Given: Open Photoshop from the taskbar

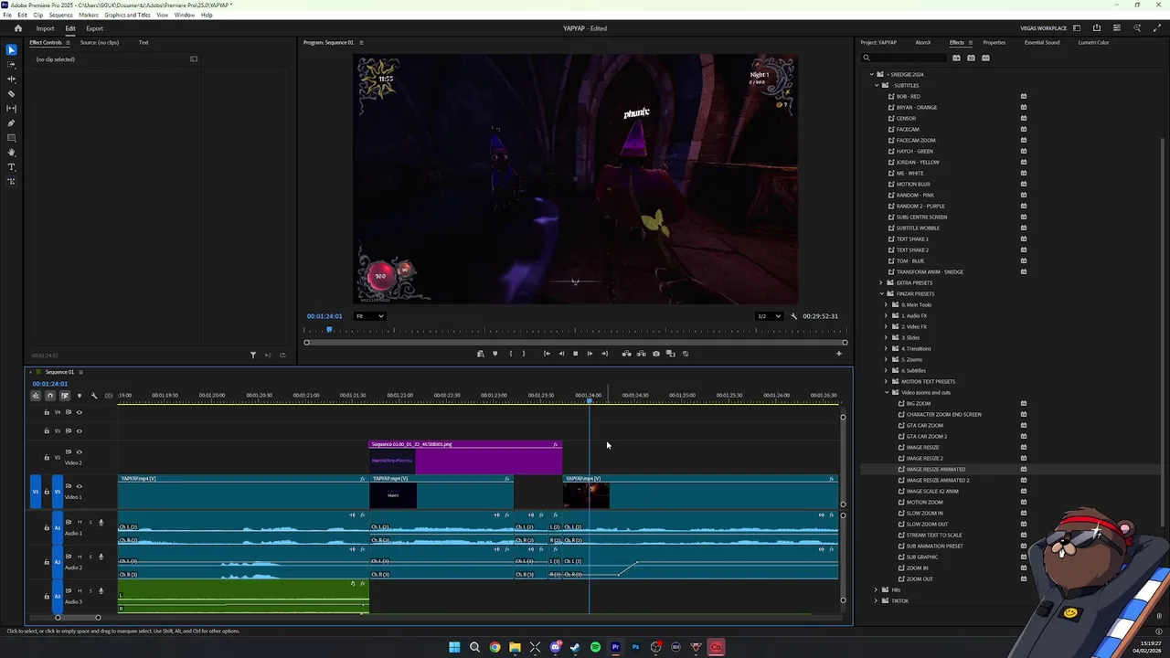Looking at the screenshot, I should click(x=635, y=647).
